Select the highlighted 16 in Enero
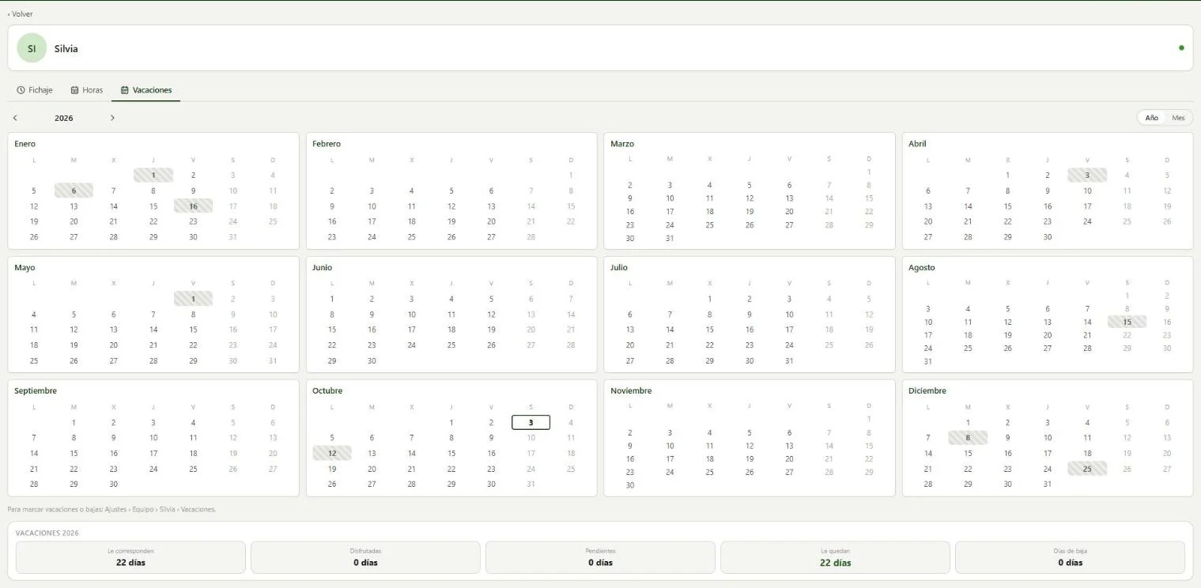The height and width of the screenshot is (588, 1201). (193, 206)
